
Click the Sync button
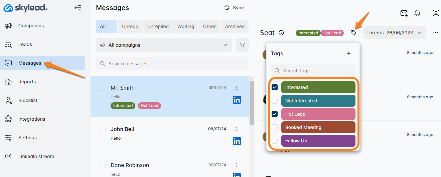click(234, 8)
